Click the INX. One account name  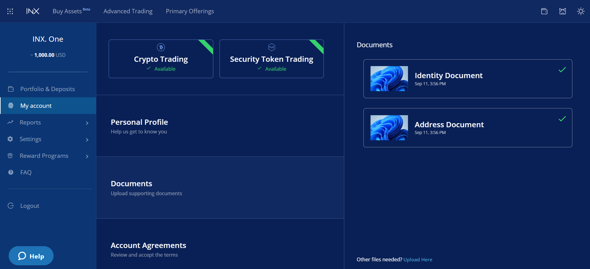pyautogui.click(x=48, y=39)
